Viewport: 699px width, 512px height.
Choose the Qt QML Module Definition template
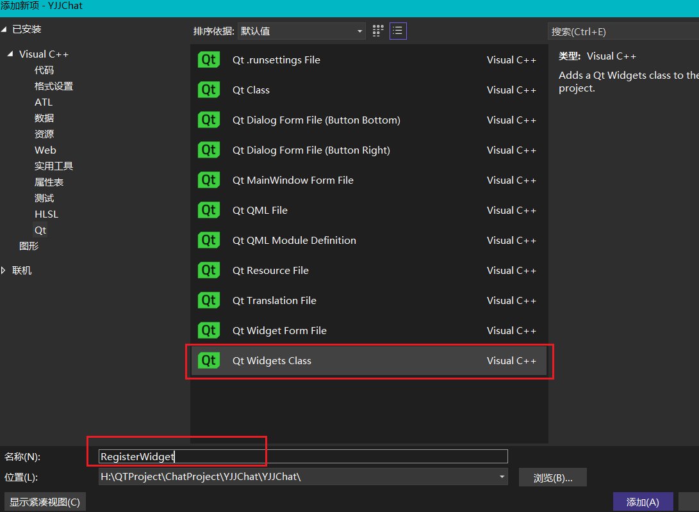click(369, 241)
